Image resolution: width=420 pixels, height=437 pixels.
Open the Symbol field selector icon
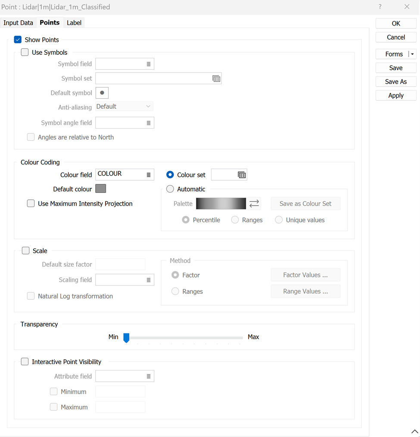click(x=149, y=63)
